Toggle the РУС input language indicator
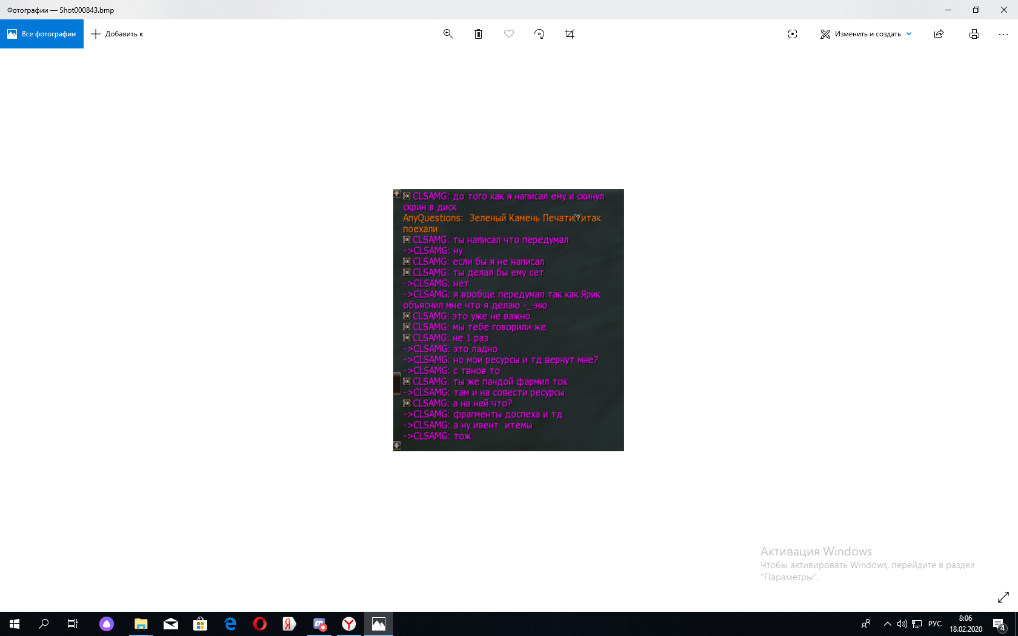The image size is (1018, 636). click(934, 624)
